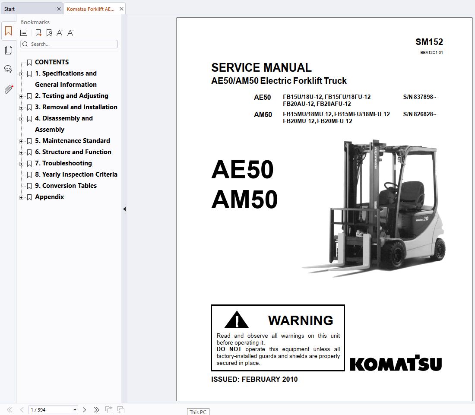Expand the 2. Testing and Adjusting node

click(x=21, y=96)
